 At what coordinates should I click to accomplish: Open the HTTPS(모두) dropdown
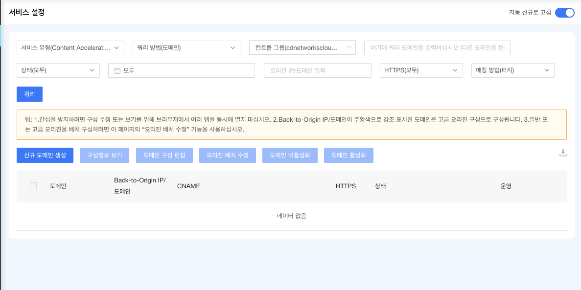[421, 70]
